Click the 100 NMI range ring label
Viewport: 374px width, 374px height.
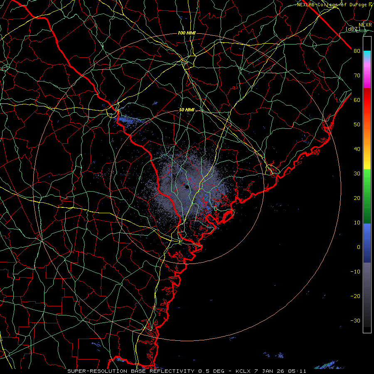(x=187, y=33)
